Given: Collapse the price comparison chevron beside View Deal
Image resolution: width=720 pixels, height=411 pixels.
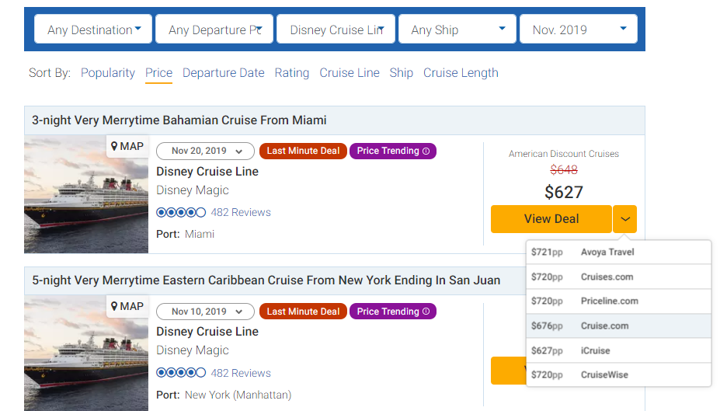Looking at the screenshot, I should 625,219.
